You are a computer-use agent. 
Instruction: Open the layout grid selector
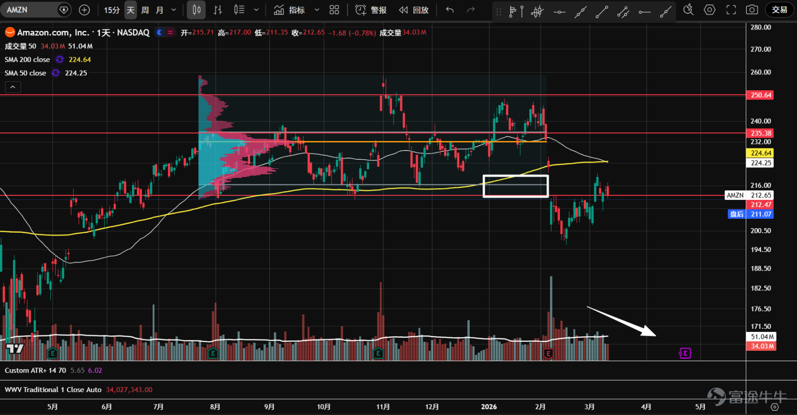click(334, 10)
